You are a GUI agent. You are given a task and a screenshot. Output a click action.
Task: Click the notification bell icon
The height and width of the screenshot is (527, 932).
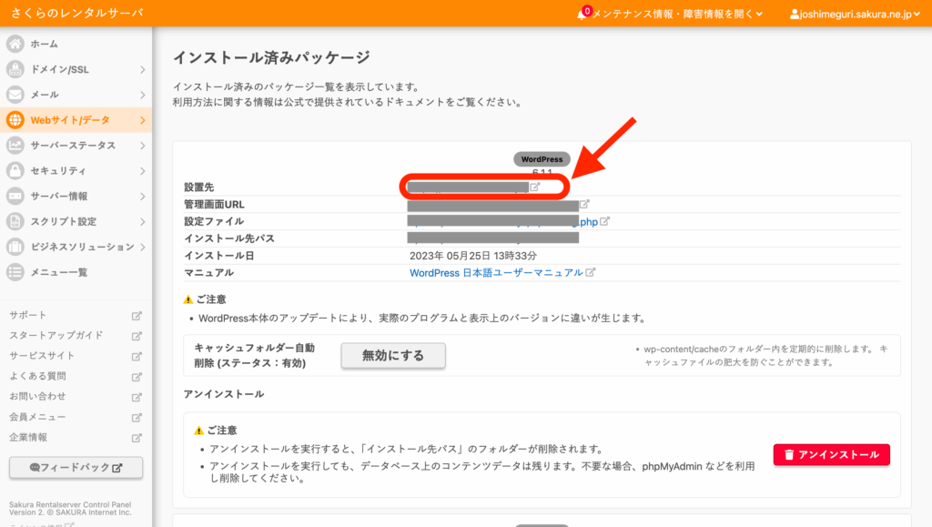point(582,15)
